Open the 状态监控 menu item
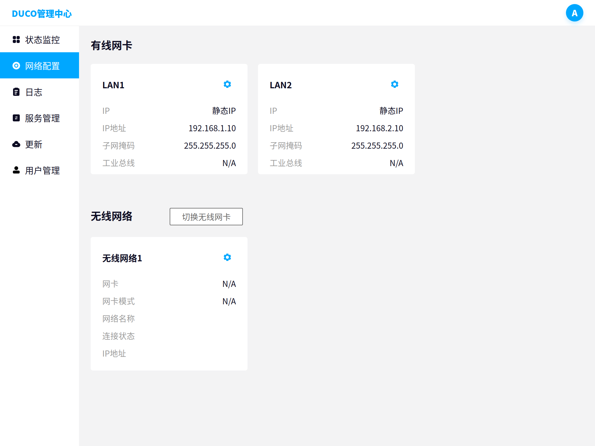Image resolution: width=595 pixels, height=446 pixels. point(42,40)
